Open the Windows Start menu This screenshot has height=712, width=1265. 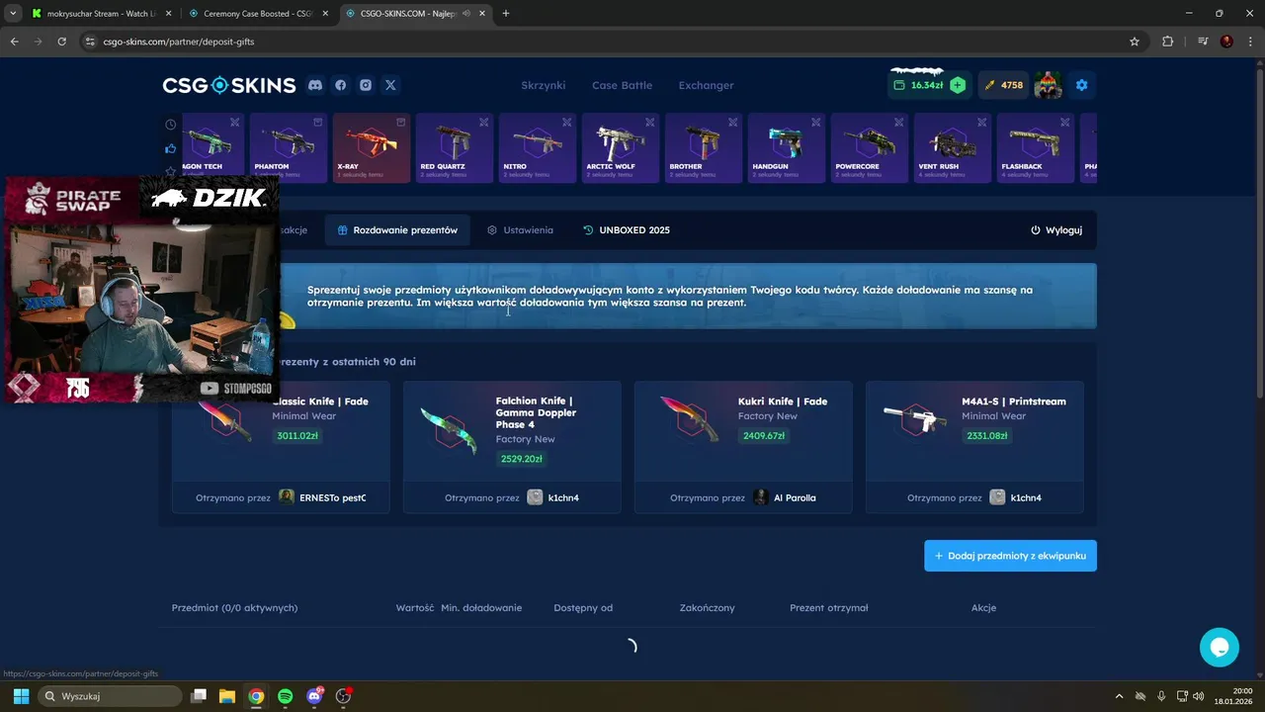point(21,696)
